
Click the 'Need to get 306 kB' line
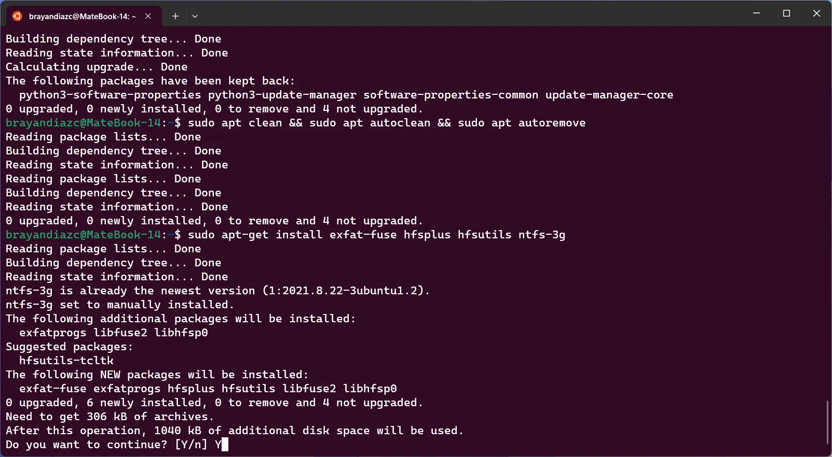point(110,417)
